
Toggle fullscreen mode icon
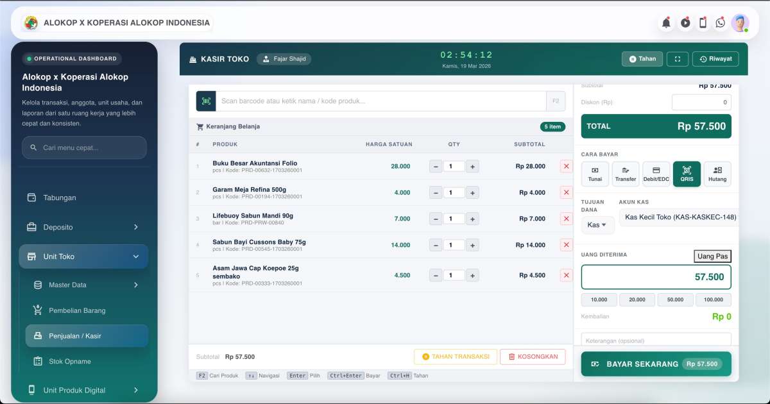click(677, 59)
